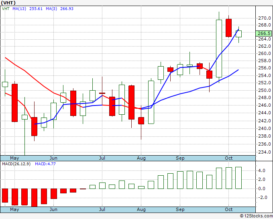Select the tall green mid-August candle from 241 to 252
The height and width of the screenshot is (219, 273).
pyautogui.click(x=151, y=102)
